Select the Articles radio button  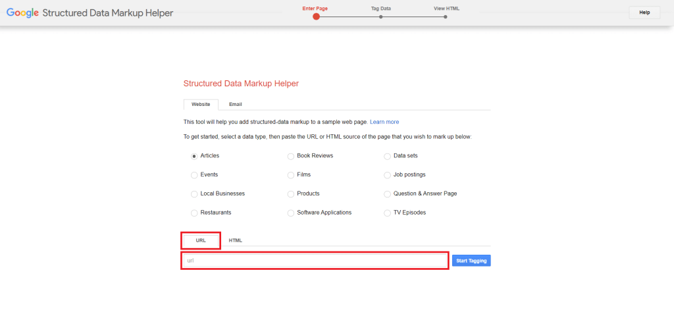click(194, 156)
